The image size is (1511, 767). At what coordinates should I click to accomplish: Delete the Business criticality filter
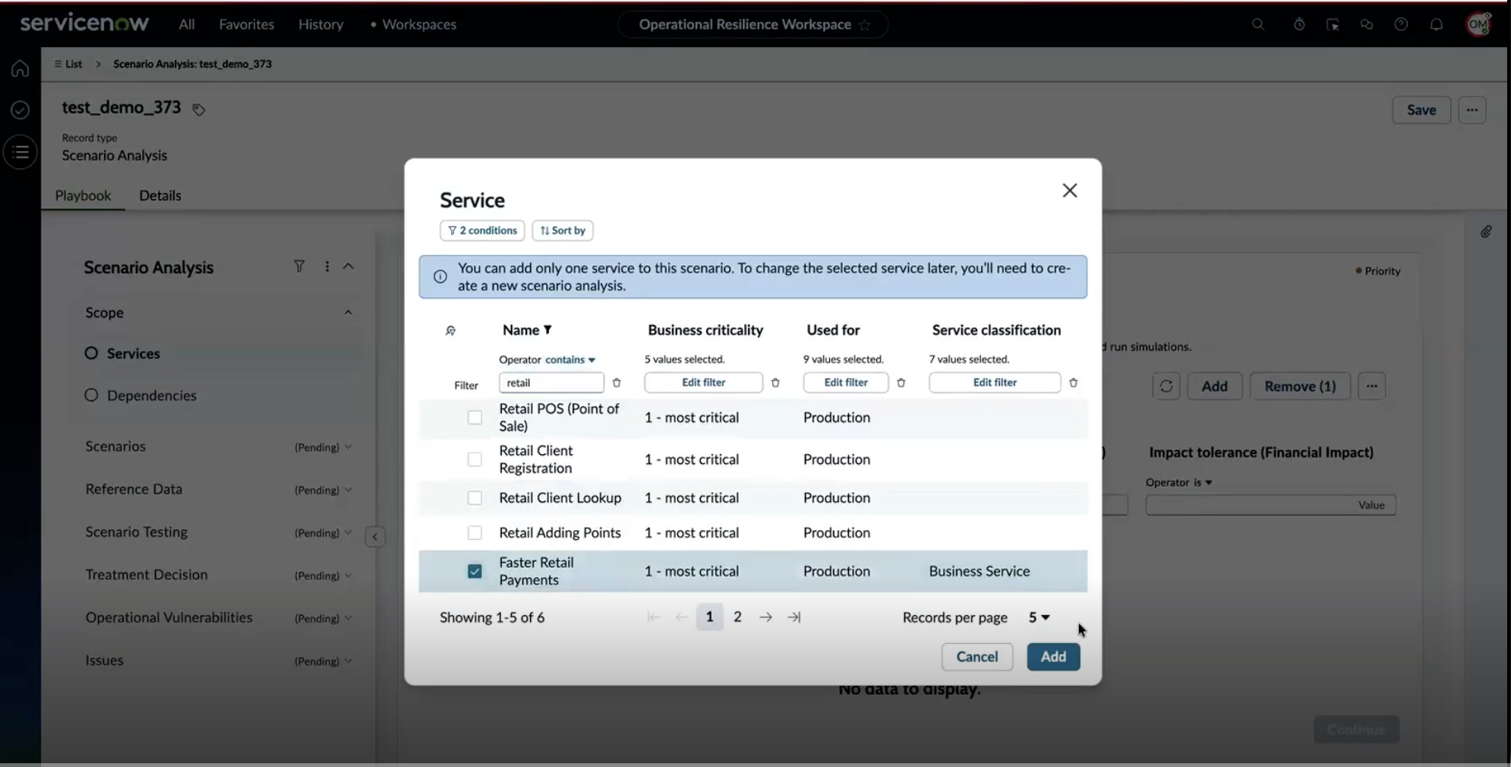[775, 383]
